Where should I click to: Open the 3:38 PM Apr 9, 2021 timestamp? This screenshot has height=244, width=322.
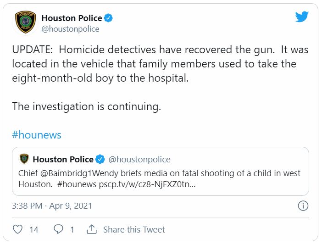tap(52, 206)
